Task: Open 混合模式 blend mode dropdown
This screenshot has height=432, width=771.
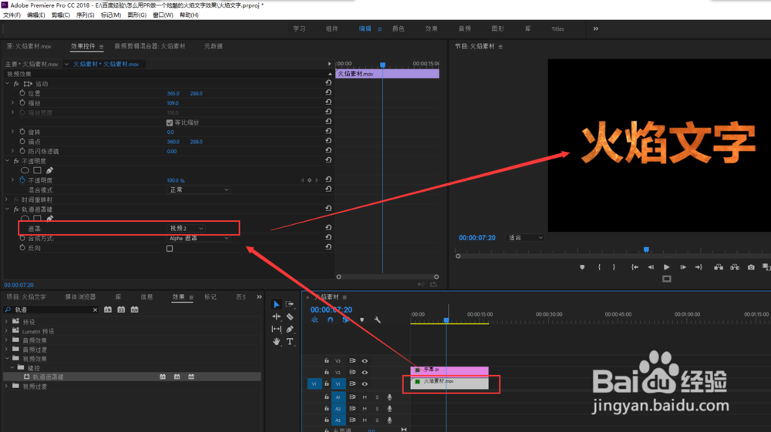Action: 199,189
